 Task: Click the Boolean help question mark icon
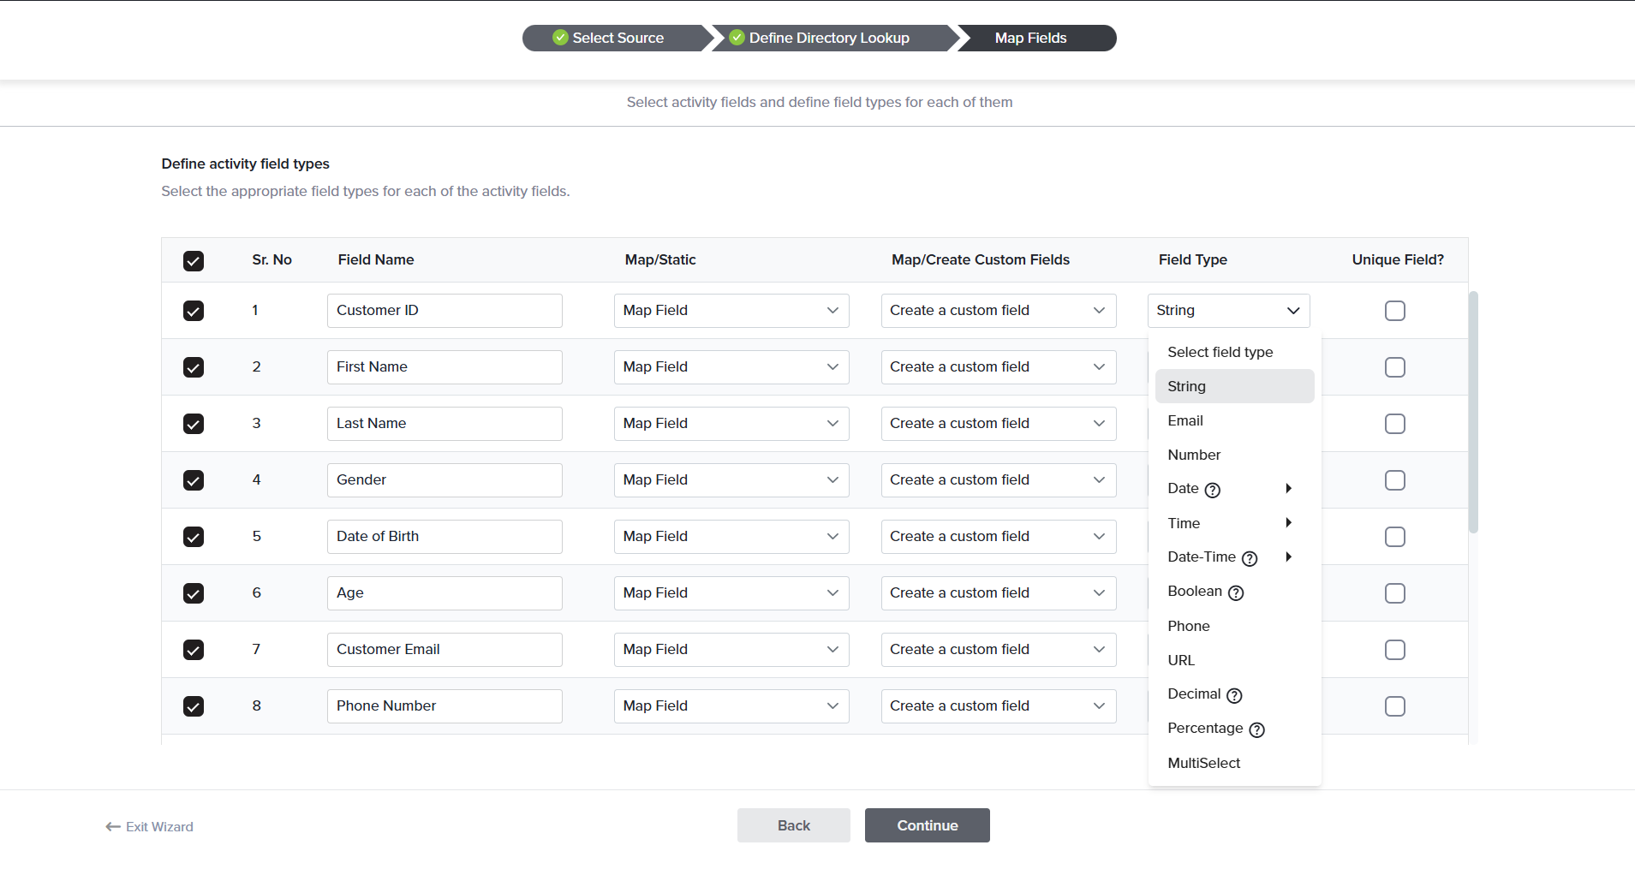1236,592
